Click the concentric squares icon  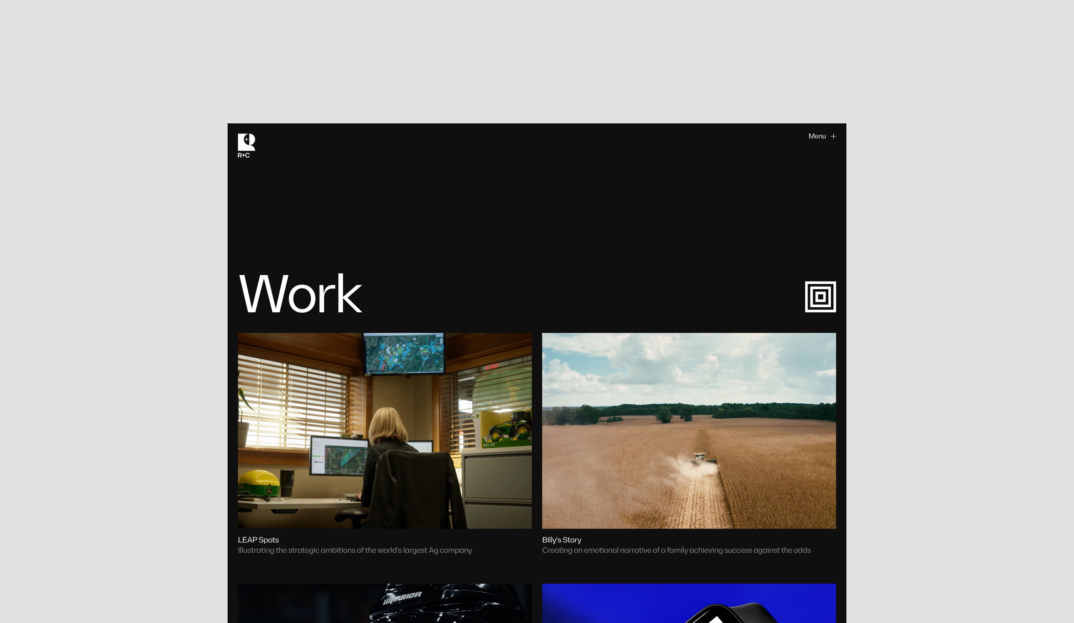(x=820, y=297)
